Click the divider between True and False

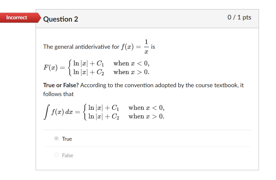(147, 147)
